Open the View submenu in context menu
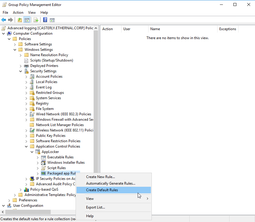 pyautogui.click(x=114, y=198)
